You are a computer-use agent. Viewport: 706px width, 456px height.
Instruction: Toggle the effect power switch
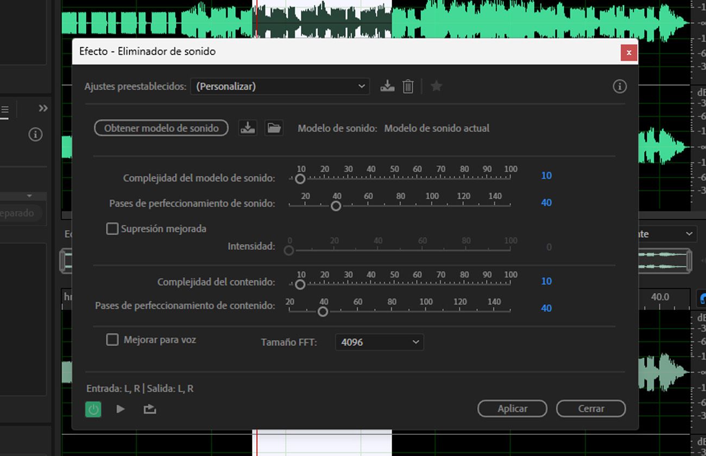93,409
